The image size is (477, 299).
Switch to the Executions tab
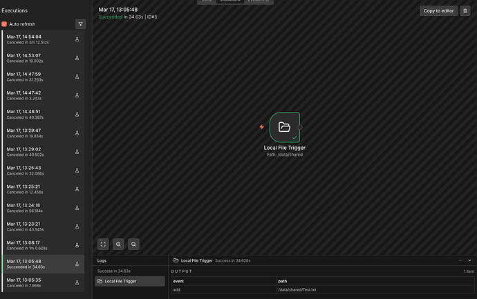pos(230,1)
